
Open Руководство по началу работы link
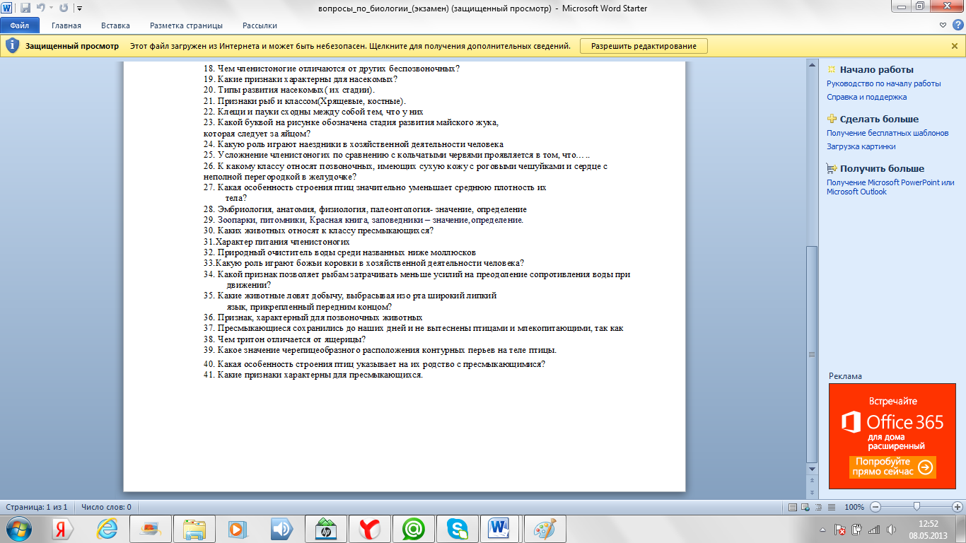(883, 83)
